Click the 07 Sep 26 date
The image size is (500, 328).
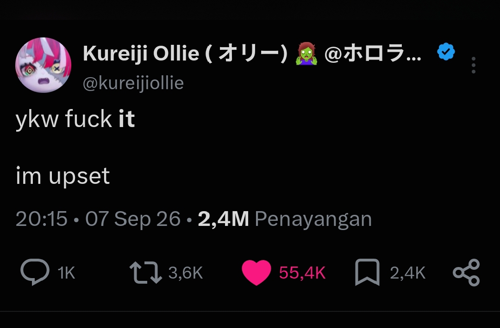[x=133, y=219]
